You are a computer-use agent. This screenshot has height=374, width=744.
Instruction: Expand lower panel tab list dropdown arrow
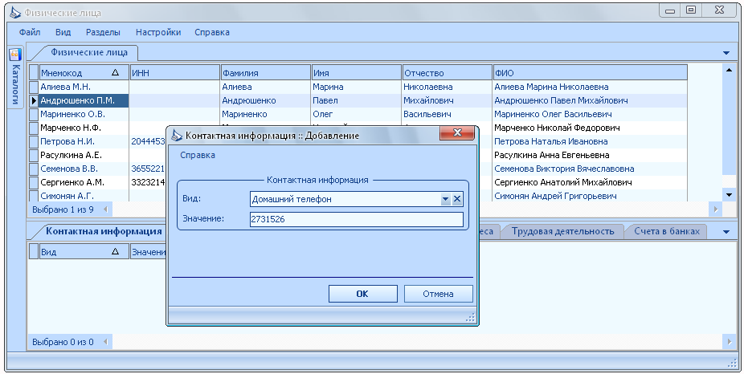click(x=726, y=232)
